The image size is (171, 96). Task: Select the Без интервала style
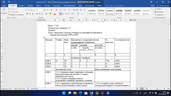tap(110, 12)
